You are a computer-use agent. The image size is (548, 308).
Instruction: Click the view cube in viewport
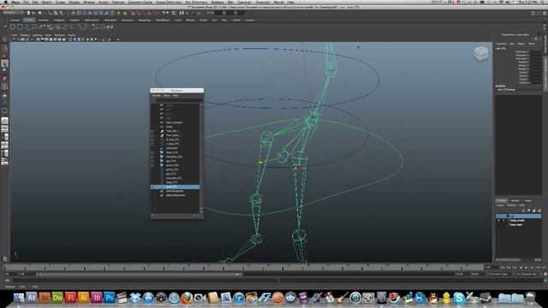[x=481, y=53]
